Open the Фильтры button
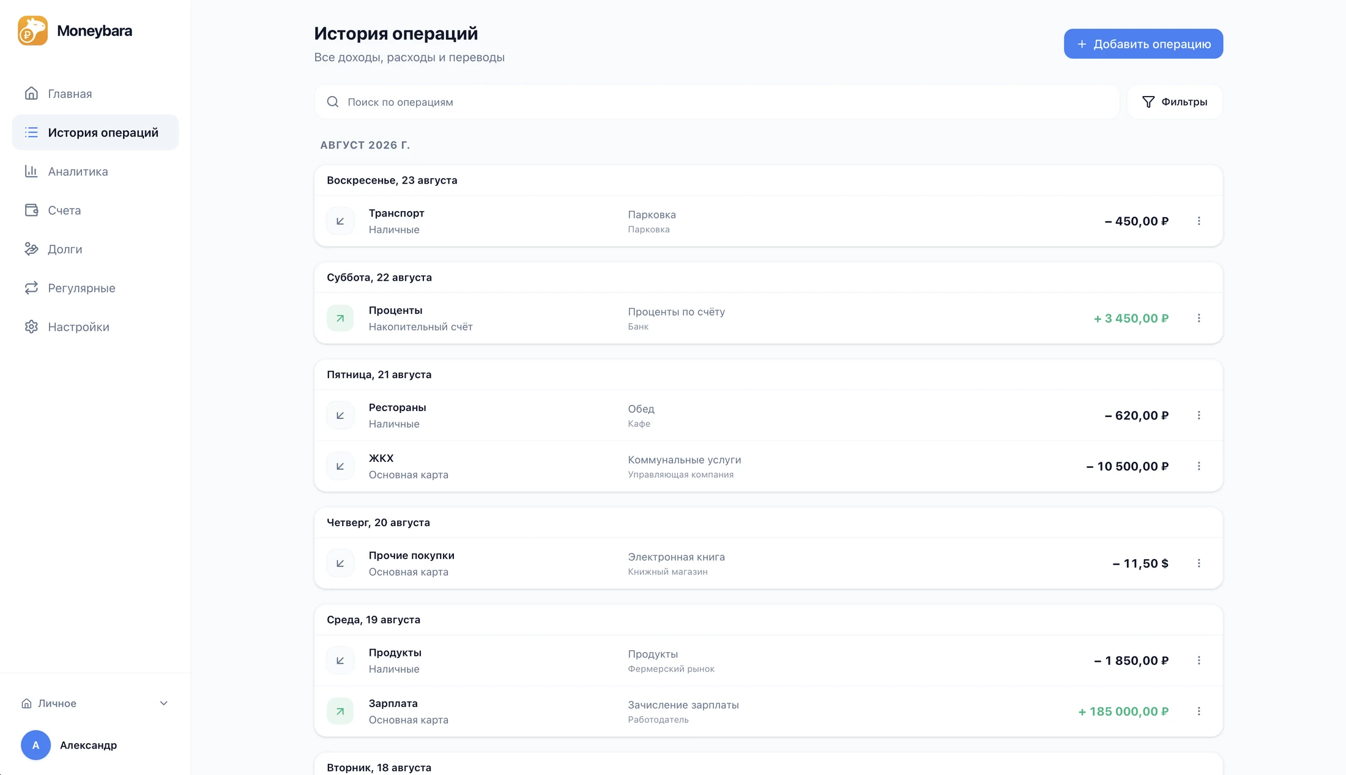 tap(1175, 102)
